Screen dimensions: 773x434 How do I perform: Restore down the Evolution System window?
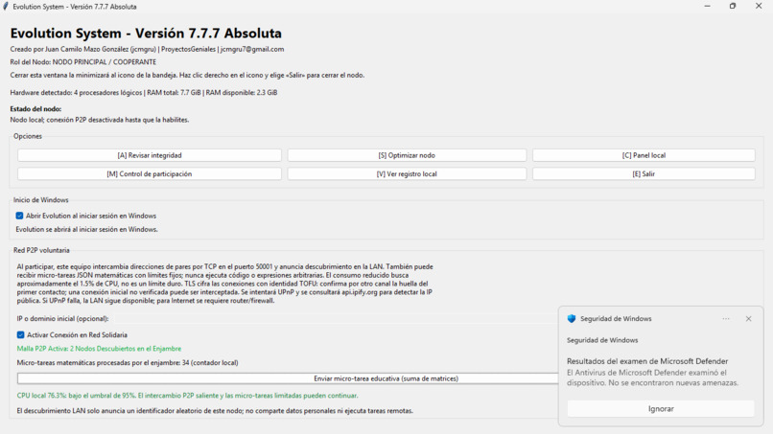click(x=733, y=7)
